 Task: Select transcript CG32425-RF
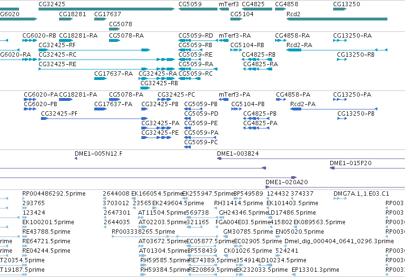(57, 45)
